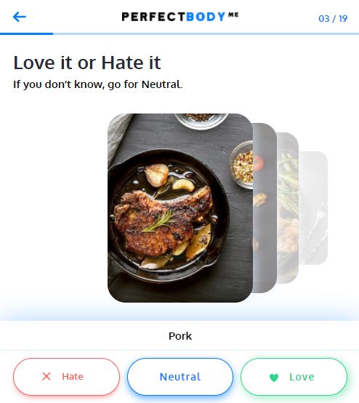Click the red X icon on Hate

pos(47,377)
